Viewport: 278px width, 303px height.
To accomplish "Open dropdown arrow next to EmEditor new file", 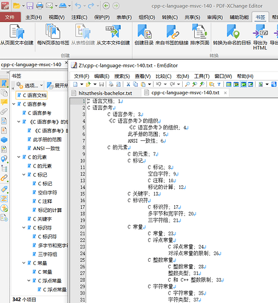I will (82, 84).
